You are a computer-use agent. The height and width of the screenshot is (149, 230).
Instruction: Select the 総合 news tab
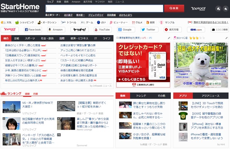(6, 38)
